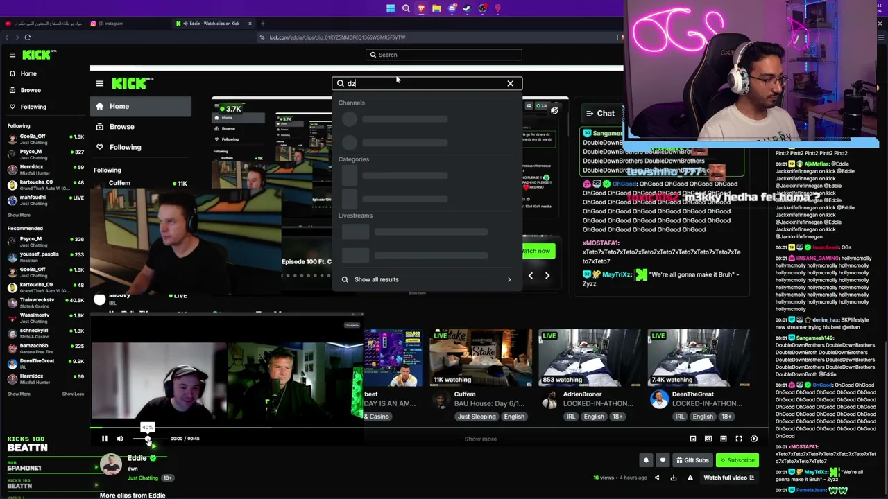The image size is (888, 499).
Task: Toggle notification bell for Eddie
Action: 646,460
